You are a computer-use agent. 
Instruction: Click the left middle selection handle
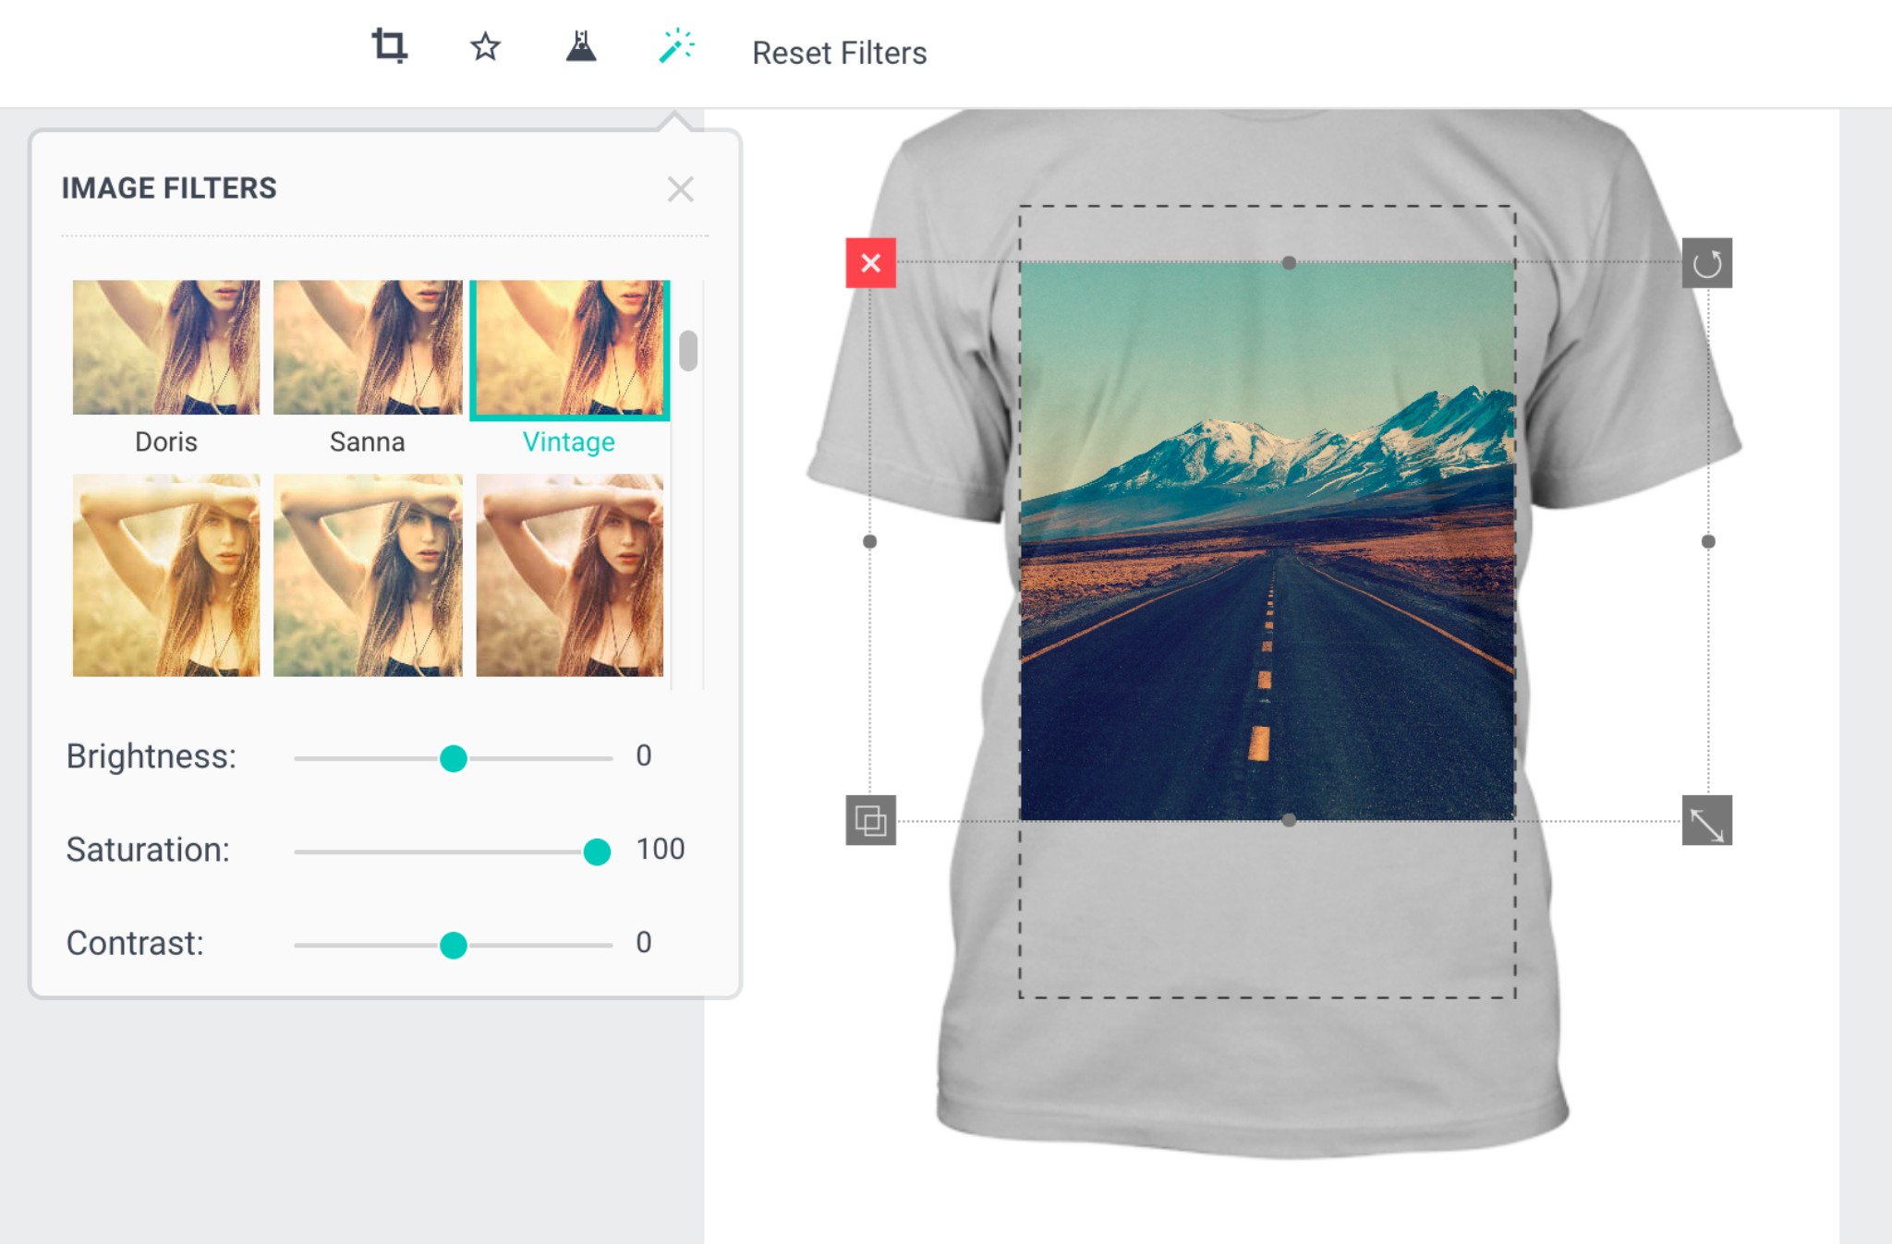869,541
